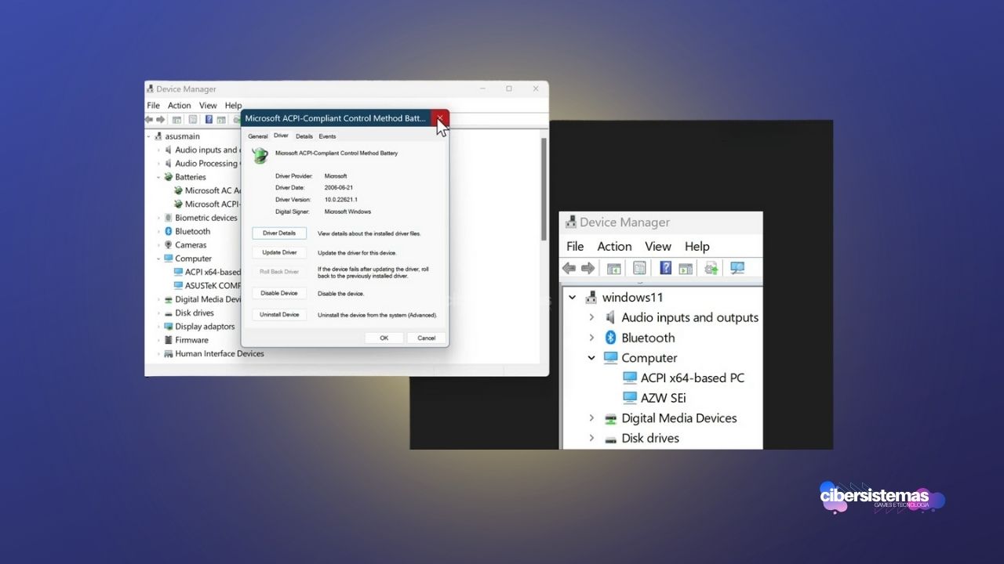
Task: Collapse Computer node in windows11 tree
Action: click(x=591, y=358)
